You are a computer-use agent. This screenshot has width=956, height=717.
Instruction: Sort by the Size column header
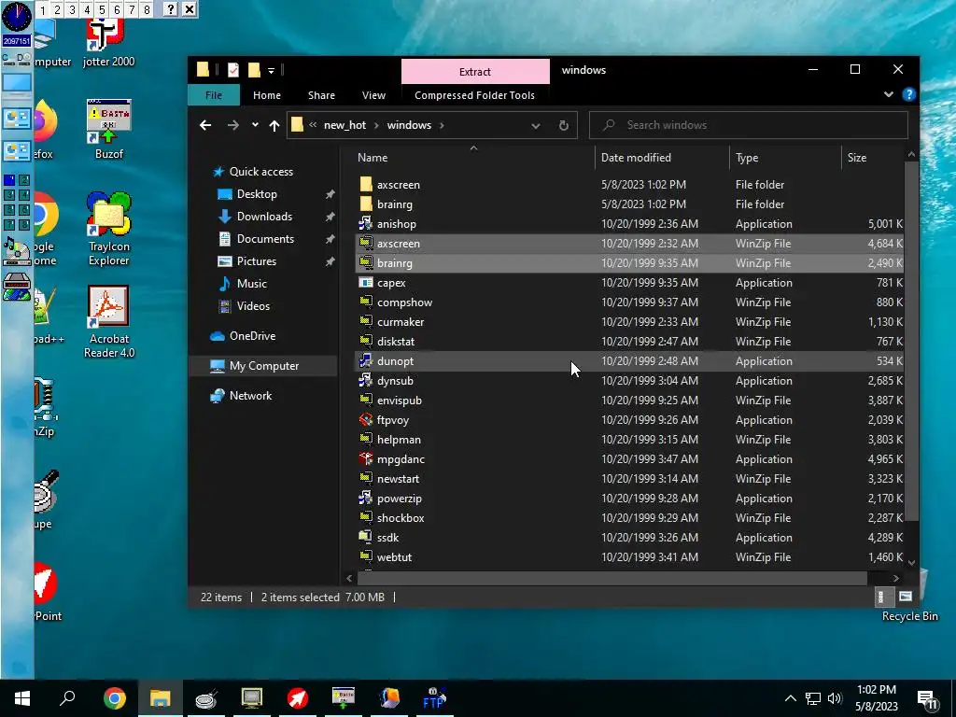coord(873,157)
